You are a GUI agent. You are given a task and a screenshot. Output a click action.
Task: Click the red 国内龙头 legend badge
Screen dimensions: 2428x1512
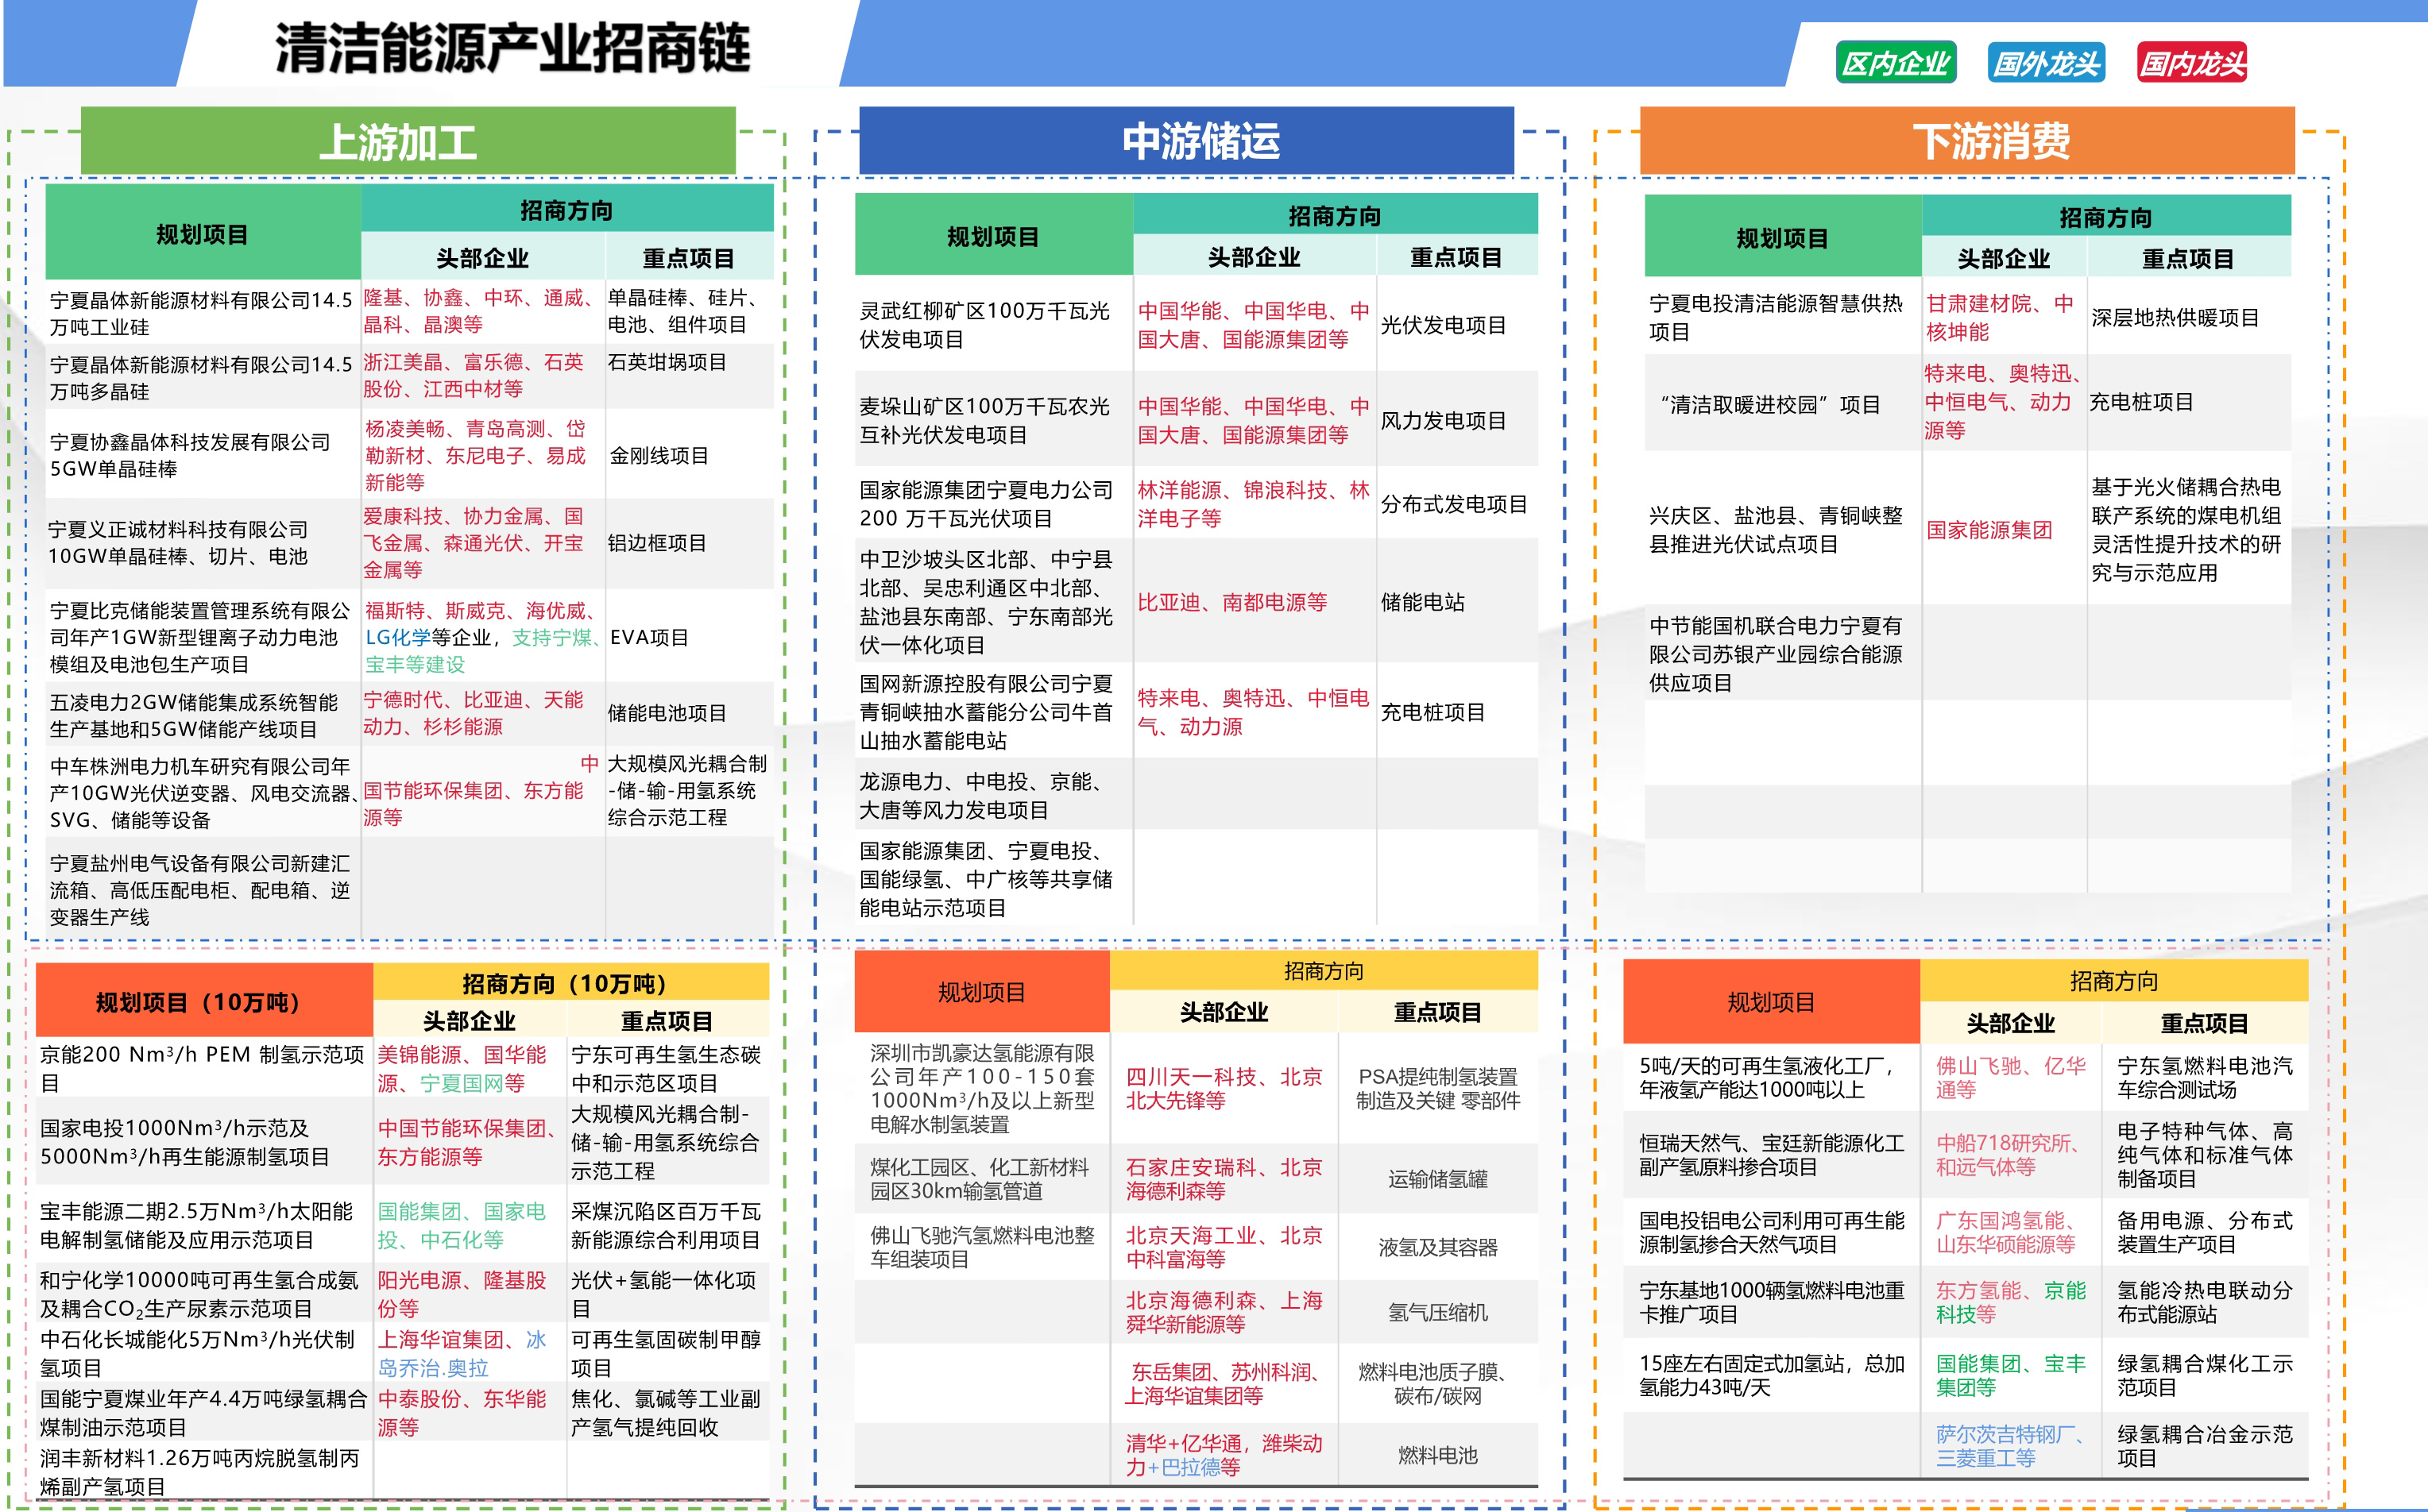point(2192,63)
